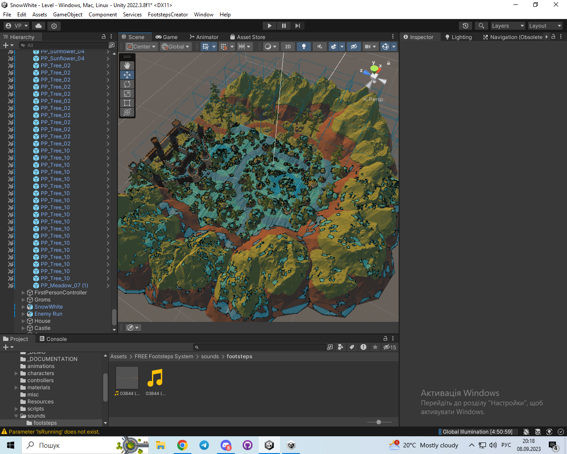The width and height of the screenshot is (567, 454).
Task: Select the Hand (View) tool
Action: tap(127, 66)
